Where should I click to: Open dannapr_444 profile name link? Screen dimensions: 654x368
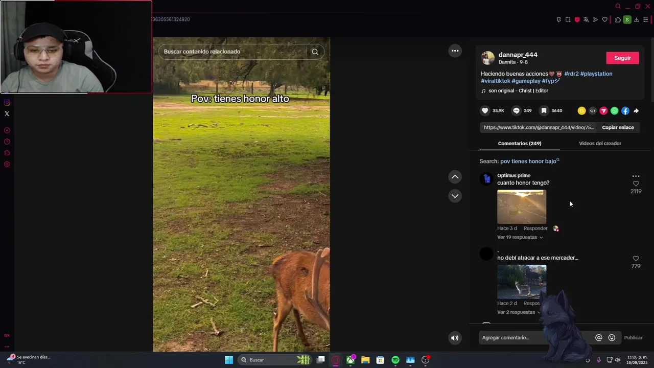pyautogui.click(x=518, y=55)
